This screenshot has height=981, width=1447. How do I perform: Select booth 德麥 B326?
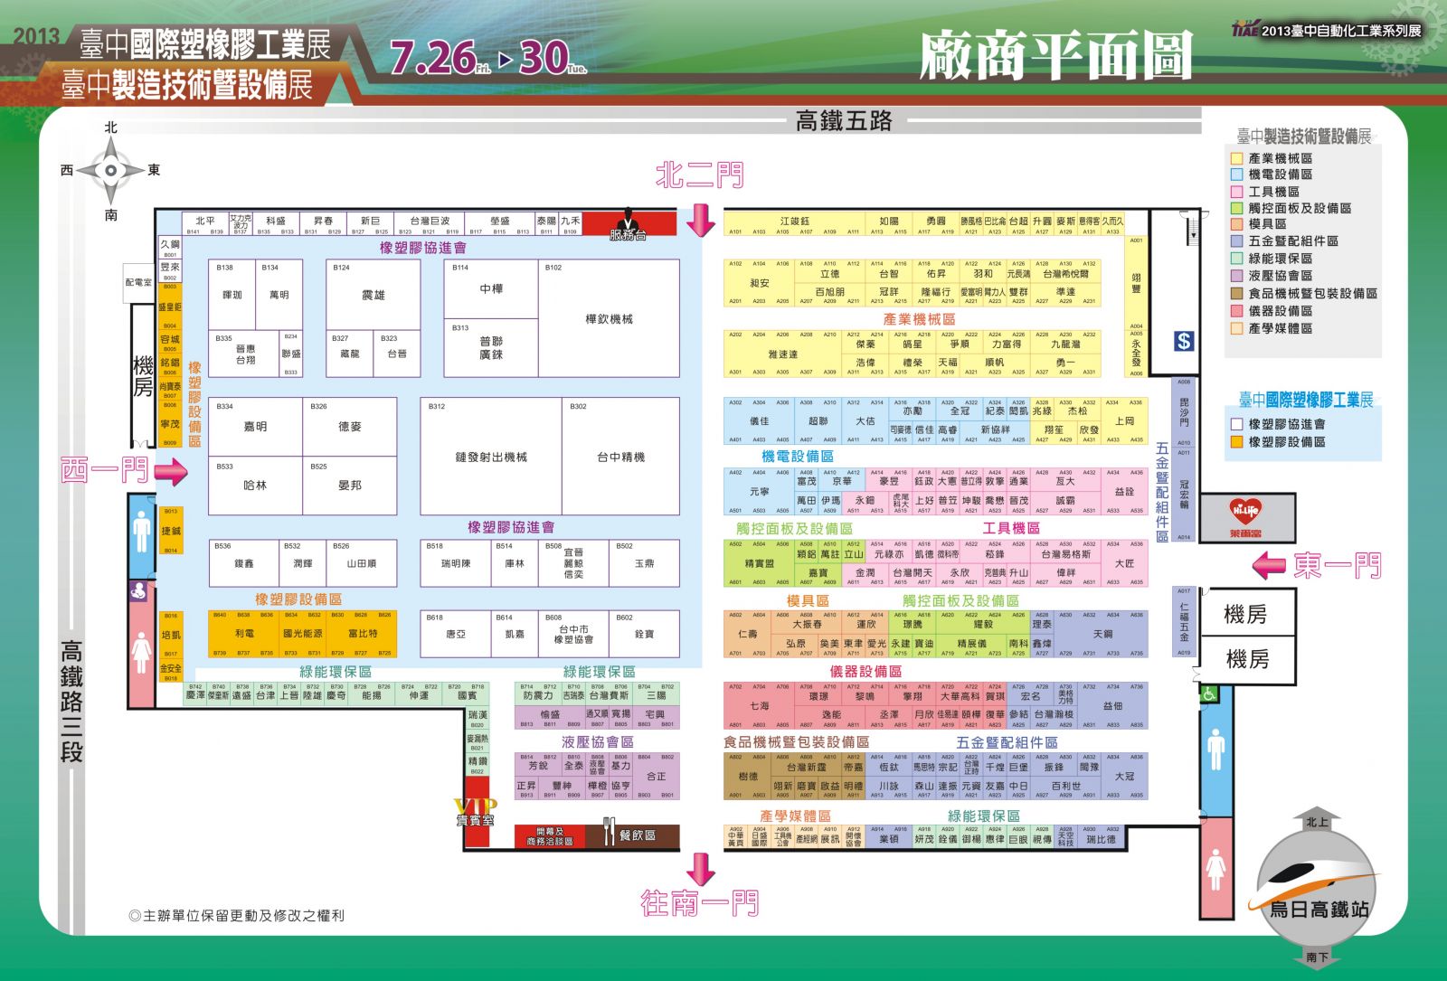click(350, 427)
